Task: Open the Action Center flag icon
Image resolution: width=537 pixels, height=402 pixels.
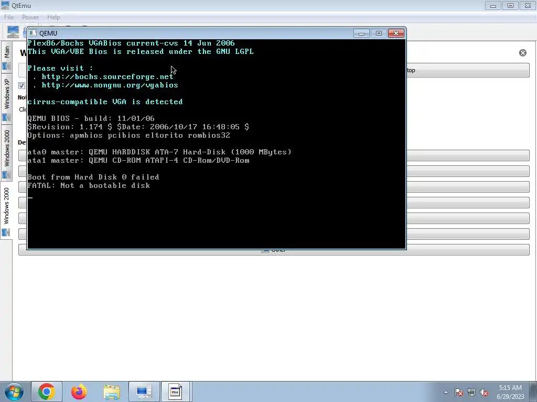Action: coord(459,392)
